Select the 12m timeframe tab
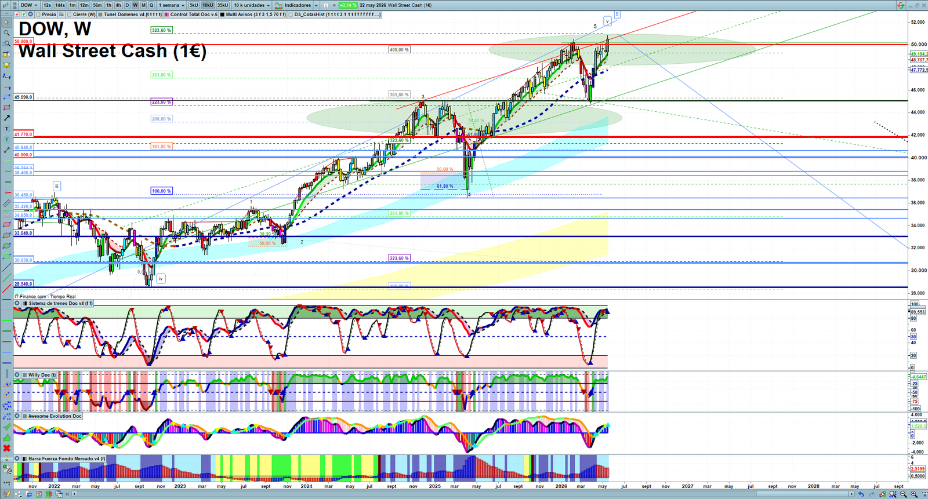 84,5
